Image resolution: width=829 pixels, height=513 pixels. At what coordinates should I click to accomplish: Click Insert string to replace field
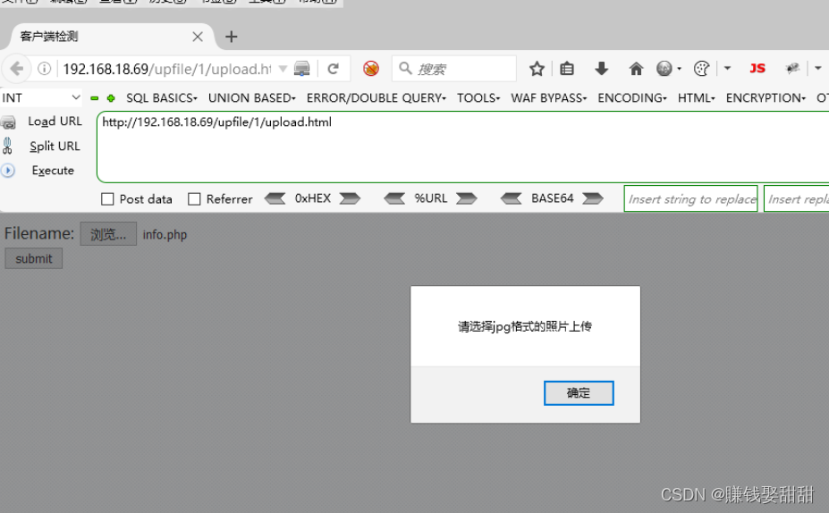coord(690,198)
